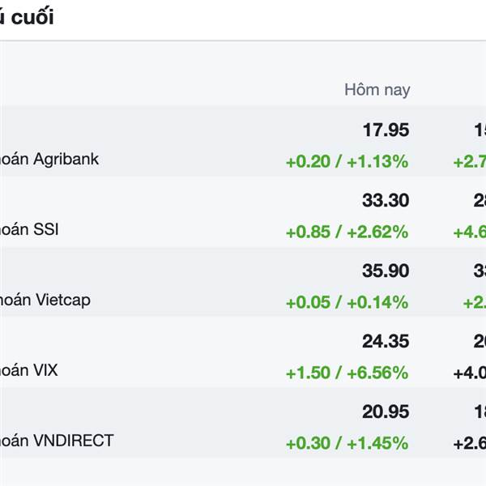Viewport: 486px width, 486px height.
Task: Select the +0.05 / +0.14% change value
Action: pyautogui.click(x=347, y=303)
